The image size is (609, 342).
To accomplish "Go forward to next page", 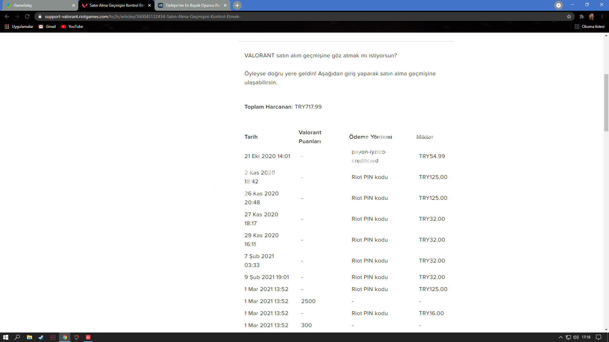I will point(17,16).
